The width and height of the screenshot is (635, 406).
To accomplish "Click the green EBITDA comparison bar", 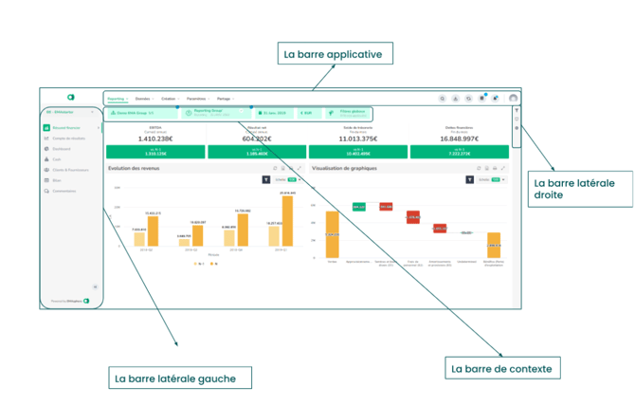I will (x=154, y=152).
